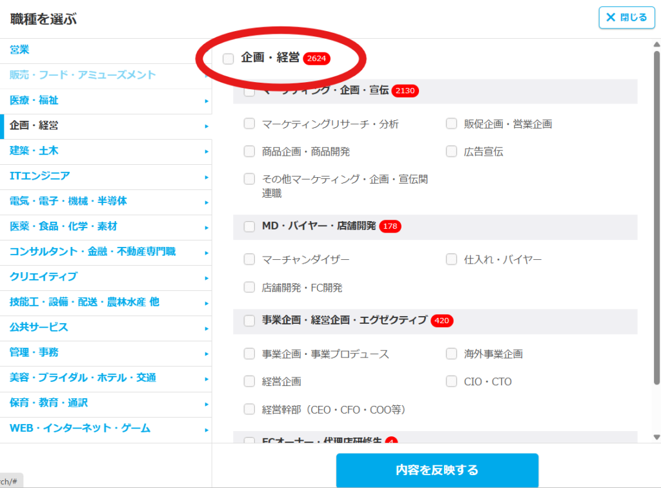Screen dimensions: 661x488
Task: Check the 広告宣伝 option
Action: [451, 151]
